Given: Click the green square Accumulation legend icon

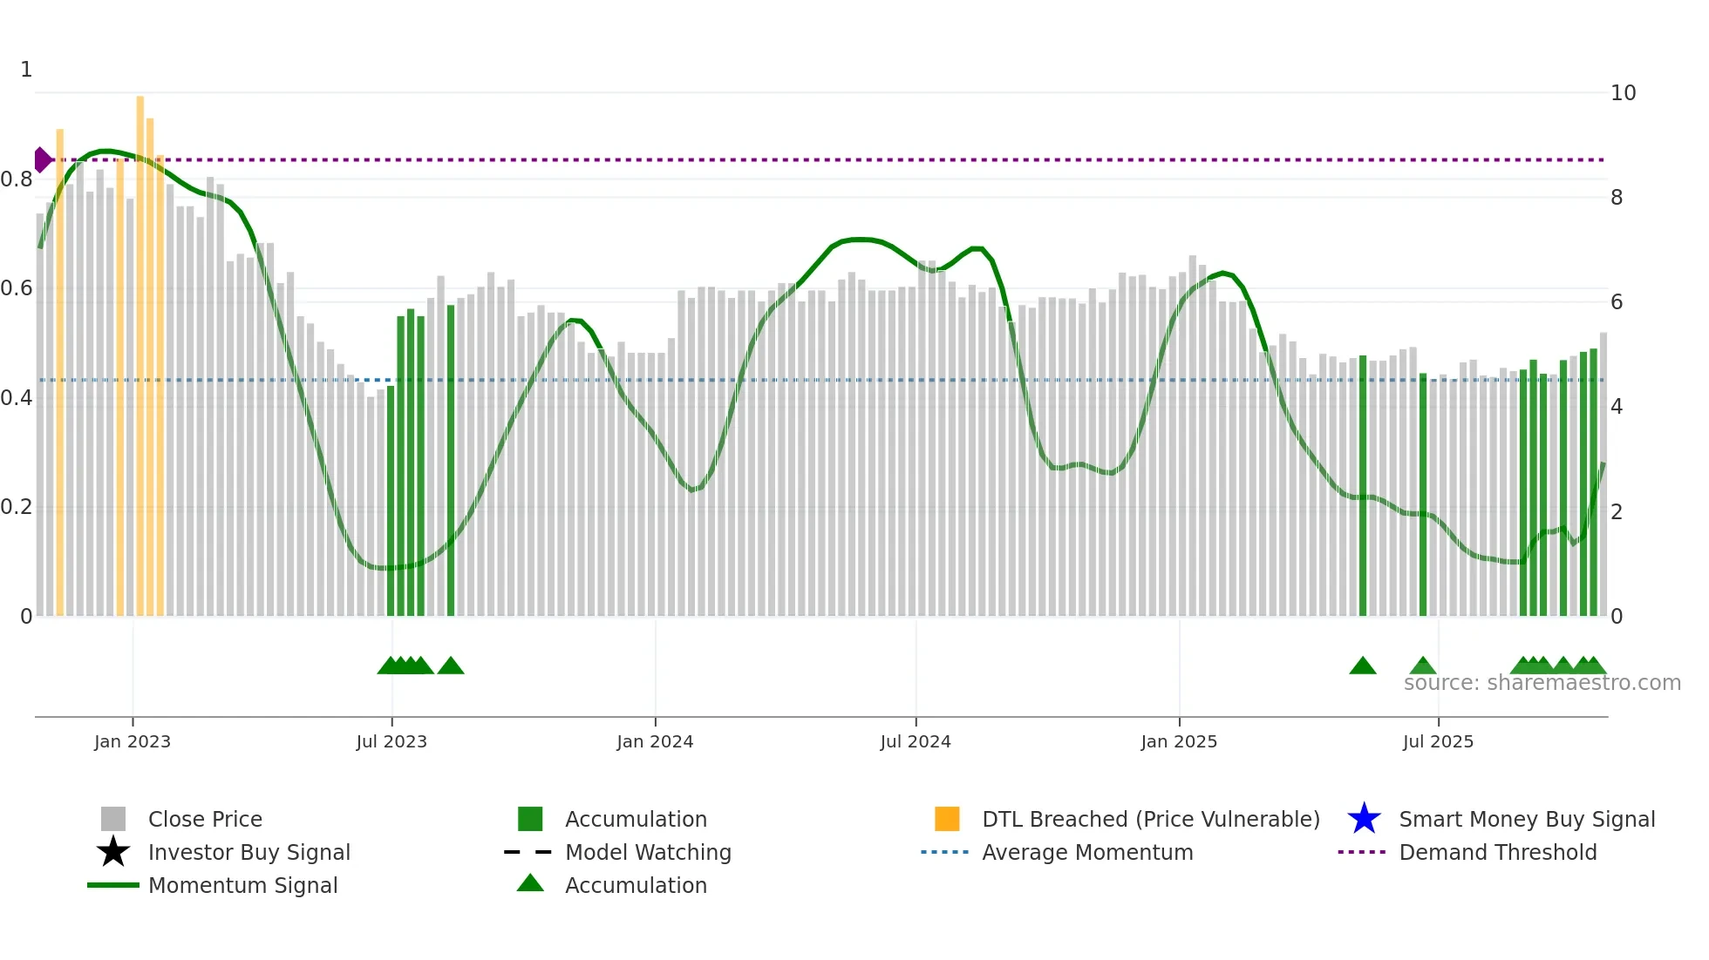Looking at the screenshot, I should (530, 819).
